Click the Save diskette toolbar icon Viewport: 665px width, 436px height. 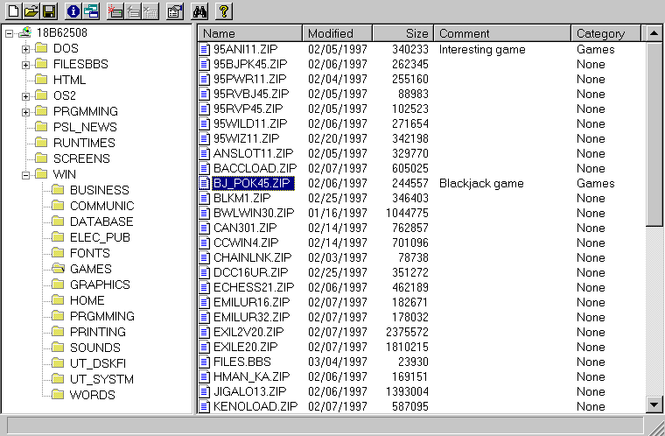coord(49,11)
